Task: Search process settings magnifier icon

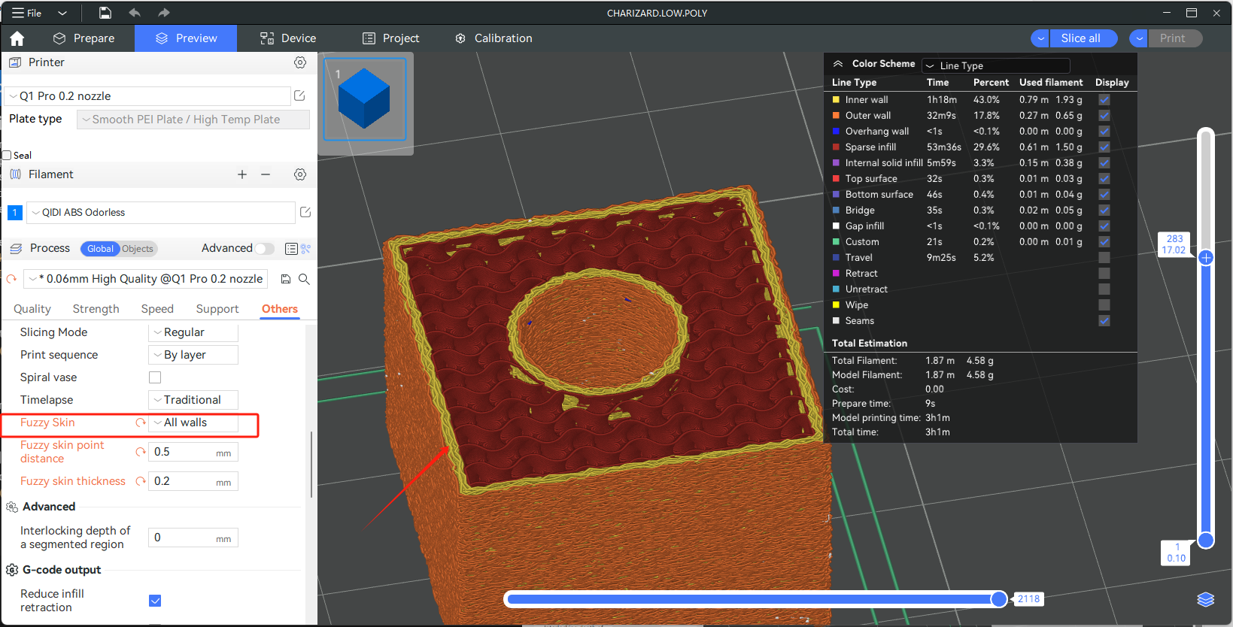Action: click(x=304, y=279)
